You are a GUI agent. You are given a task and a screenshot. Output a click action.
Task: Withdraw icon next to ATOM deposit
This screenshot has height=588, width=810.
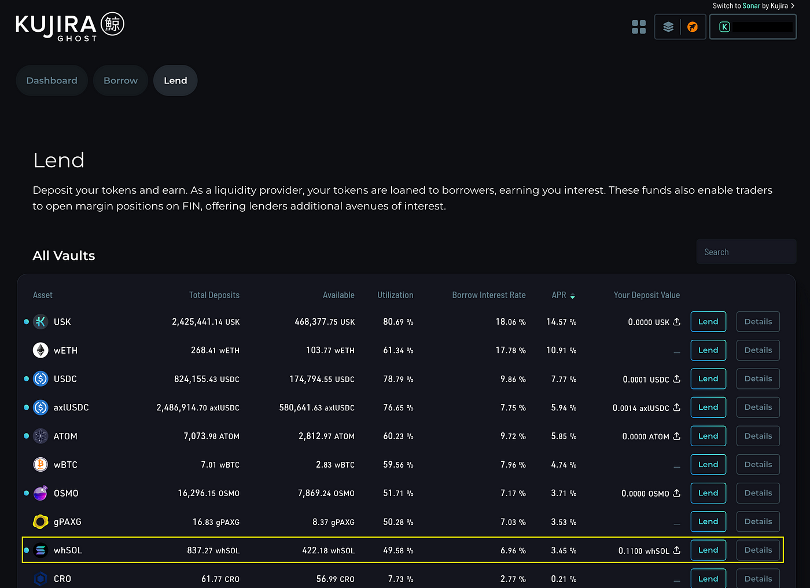point(677,436)
